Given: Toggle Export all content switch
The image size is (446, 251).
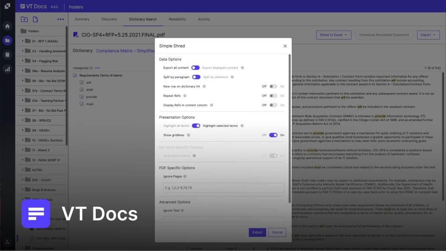Looking at the screenshot, I should tap(196, 68).
